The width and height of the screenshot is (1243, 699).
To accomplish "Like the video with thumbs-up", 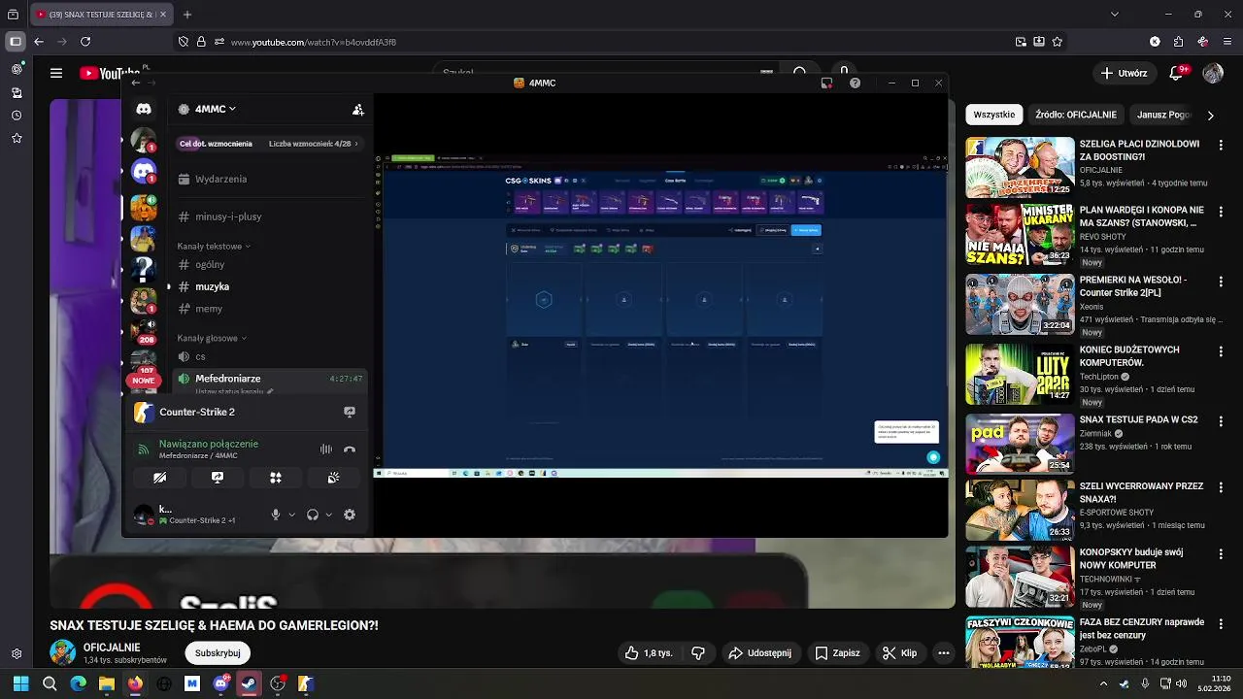I will click(649, 653).
